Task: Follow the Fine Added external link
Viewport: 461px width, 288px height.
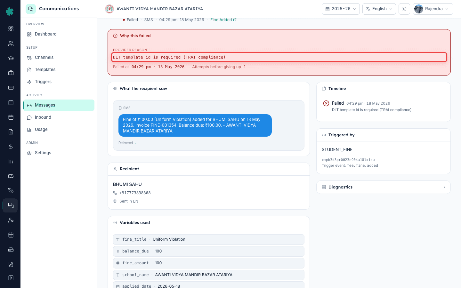Action: tap(223, 20)
